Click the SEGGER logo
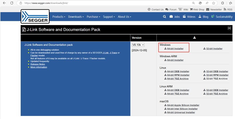Screen dimensions: 235x119 point(35,16)
